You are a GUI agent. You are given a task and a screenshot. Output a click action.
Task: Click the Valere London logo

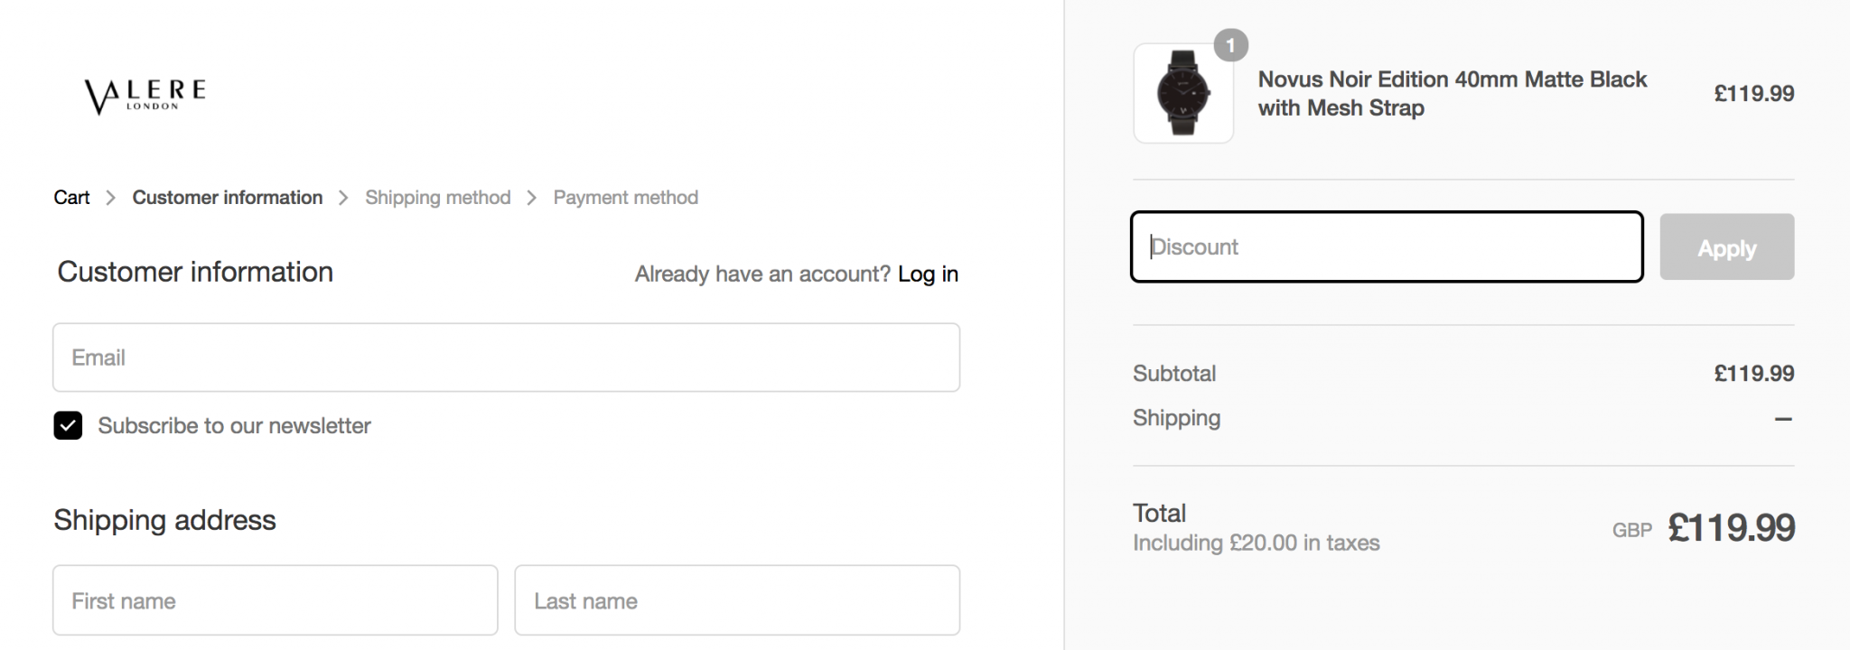tap(145, 96)
